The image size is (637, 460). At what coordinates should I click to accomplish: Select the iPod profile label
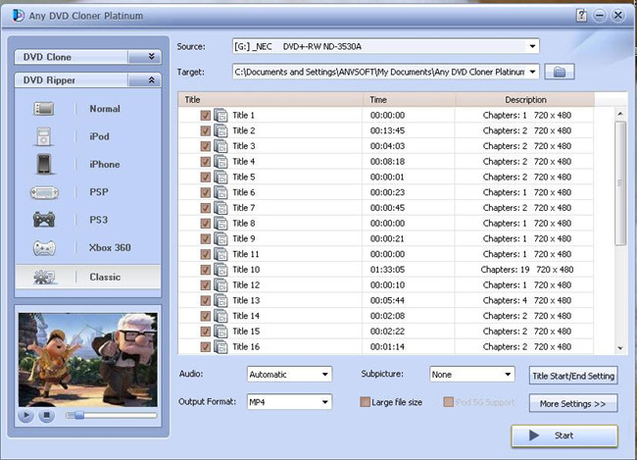(x=100, y=136)
